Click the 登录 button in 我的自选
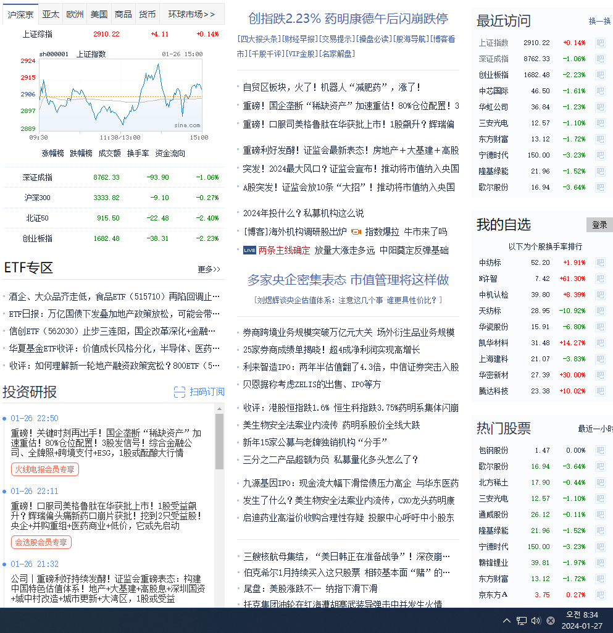613x633 pixels. pos(599,225)
